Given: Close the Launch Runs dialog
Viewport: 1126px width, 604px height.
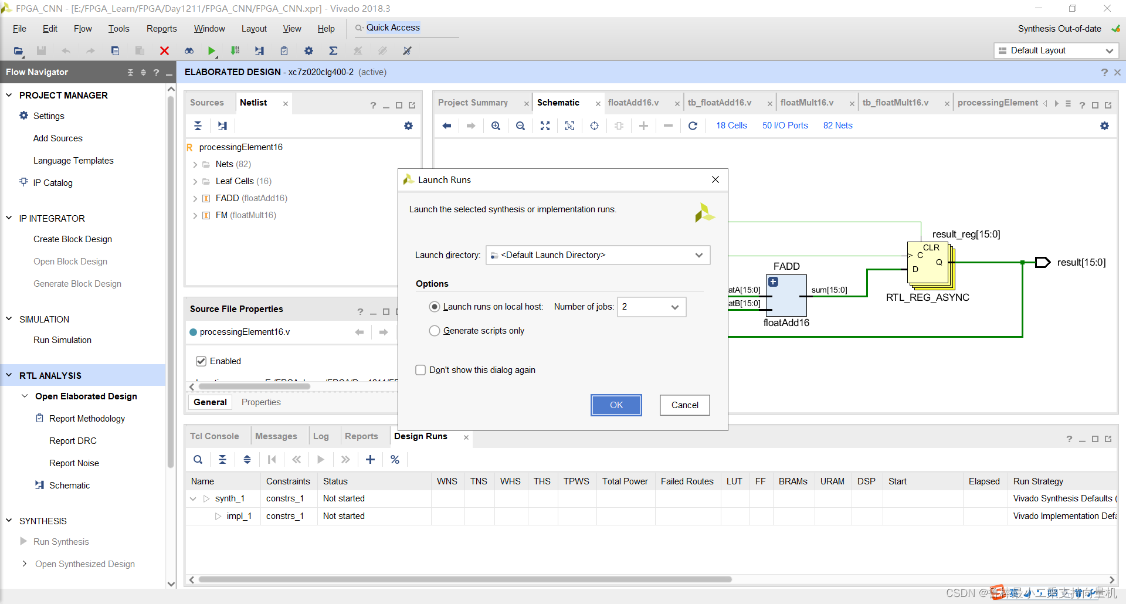Looking at the screenshot, I should tap(715, 179).
